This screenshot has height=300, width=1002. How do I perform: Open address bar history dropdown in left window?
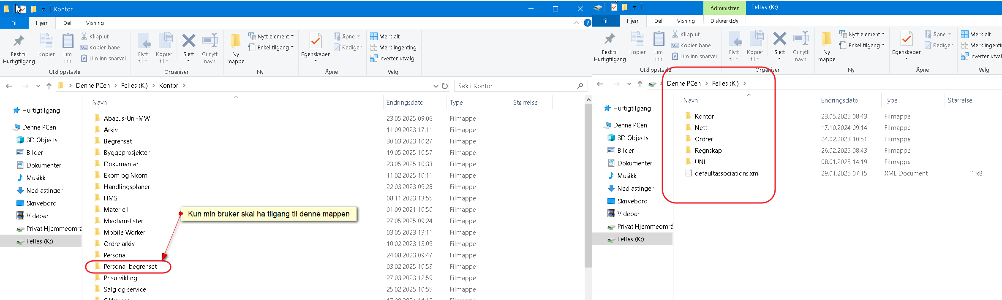pyautogui.click(x=436, y=86)
